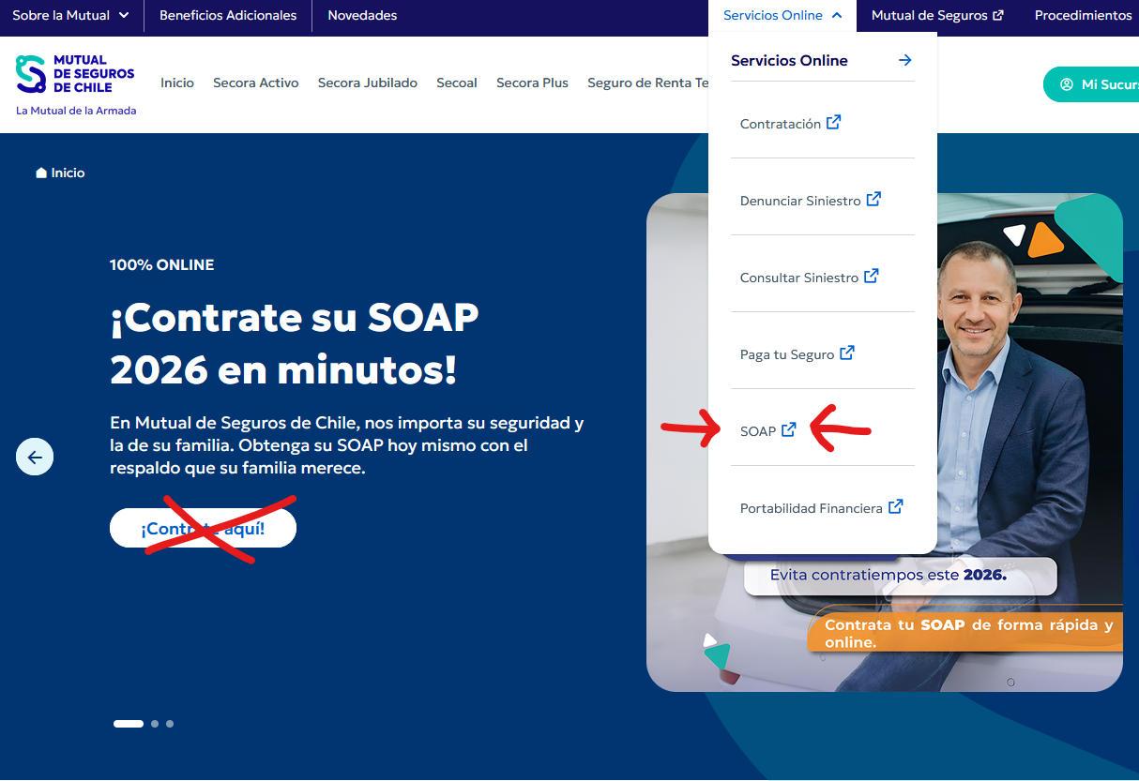The image size is (1139, 781).
Task: Open the Mutual de Seguros external link
Action: 936,16
